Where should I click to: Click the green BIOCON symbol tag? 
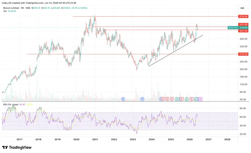tap(233, 28)
